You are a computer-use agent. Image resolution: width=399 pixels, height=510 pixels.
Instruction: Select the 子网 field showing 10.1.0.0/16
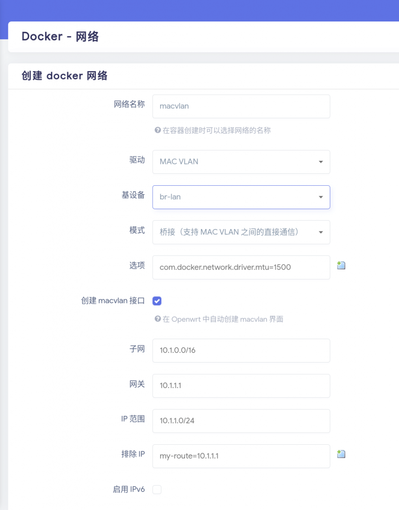pyautogui.click(x=241, y=351)
